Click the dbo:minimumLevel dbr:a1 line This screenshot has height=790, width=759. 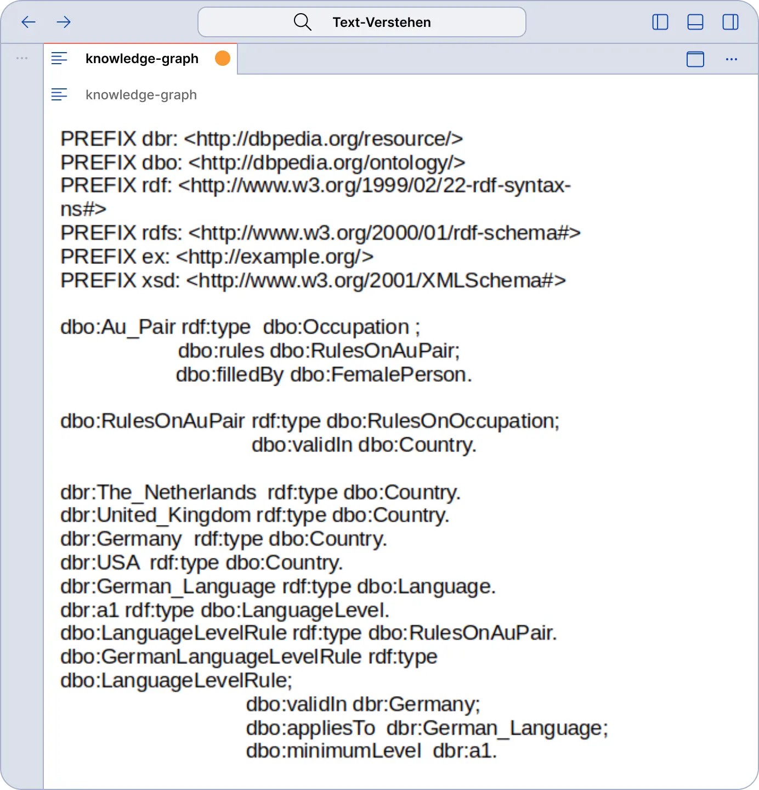pos(371,751)
